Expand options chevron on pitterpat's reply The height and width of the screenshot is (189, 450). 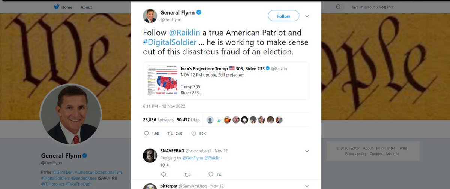click(307, 186)
